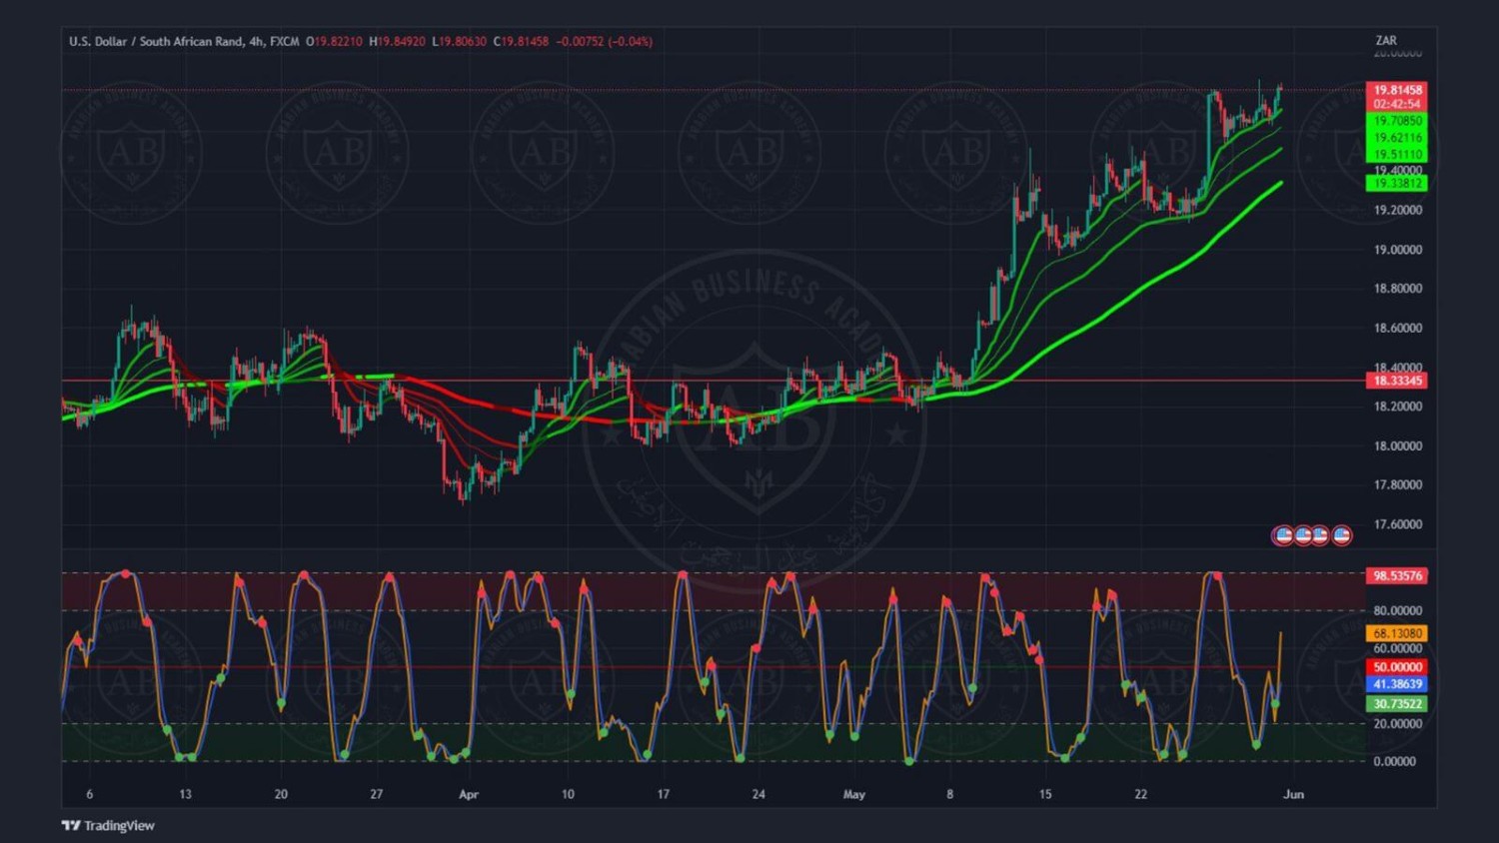Screen dimensions: 1499x843
Task: Click the green 30.73522 oscillator value label
Action: click(1397, 703)
